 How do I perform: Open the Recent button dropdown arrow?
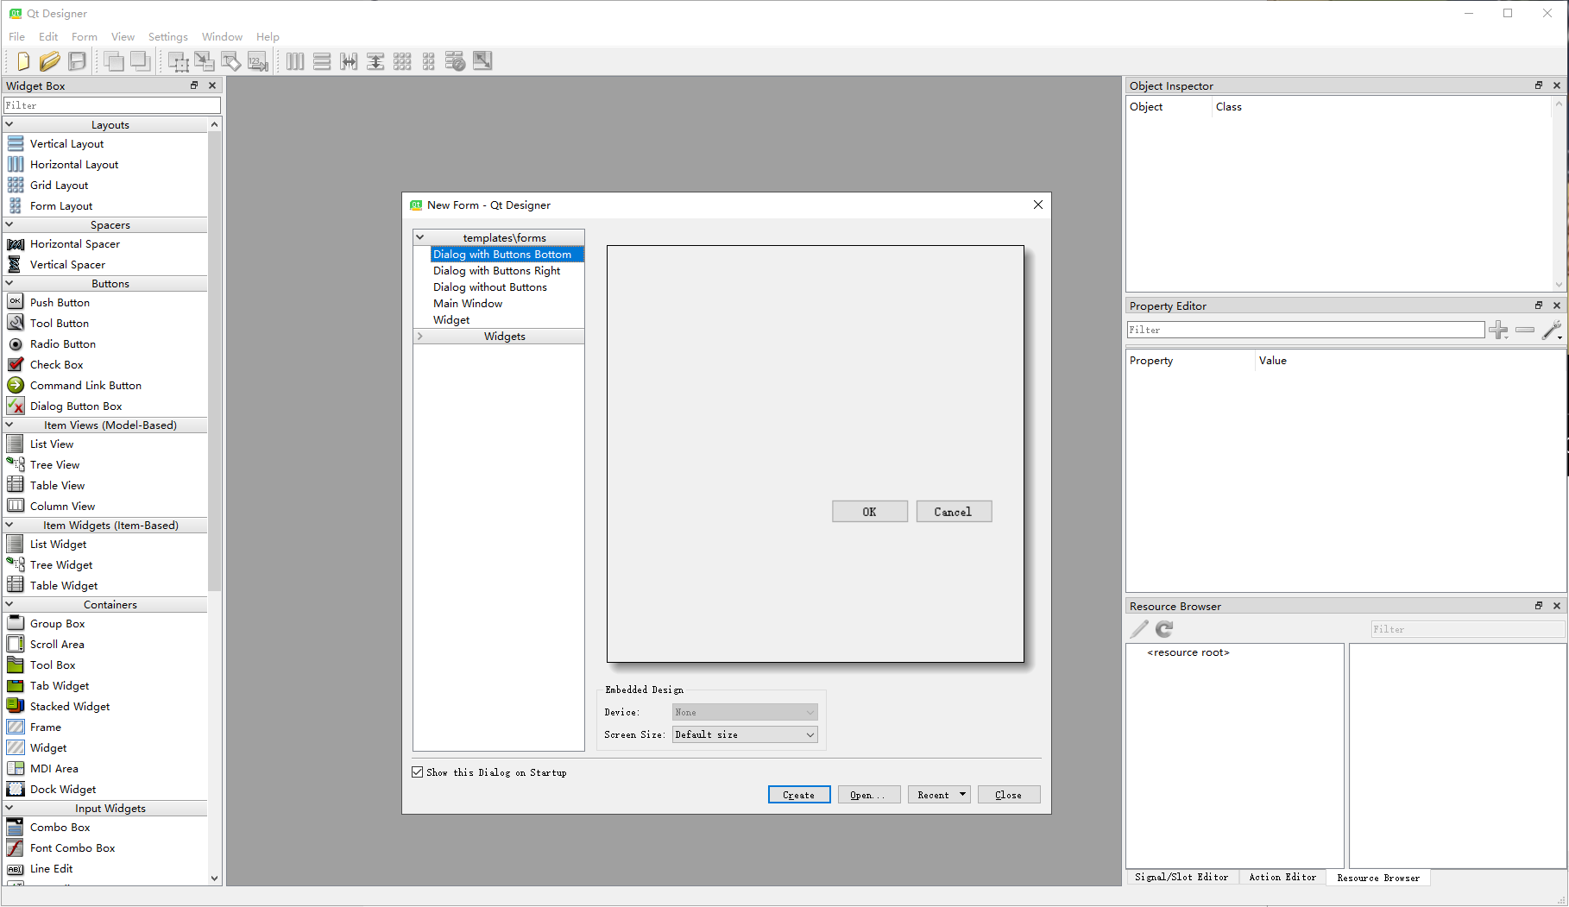pos(962,794)
